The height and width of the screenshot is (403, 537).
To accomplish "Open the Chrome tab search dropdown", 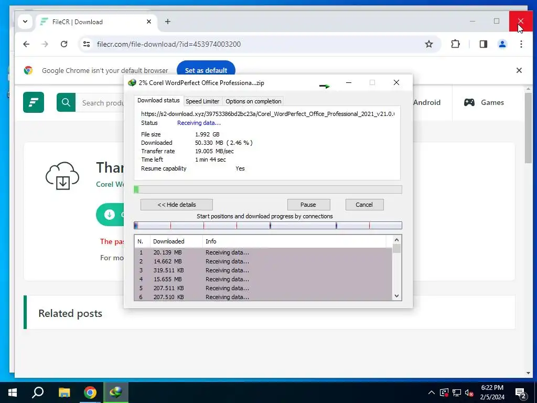I will (x=25, y=22).
